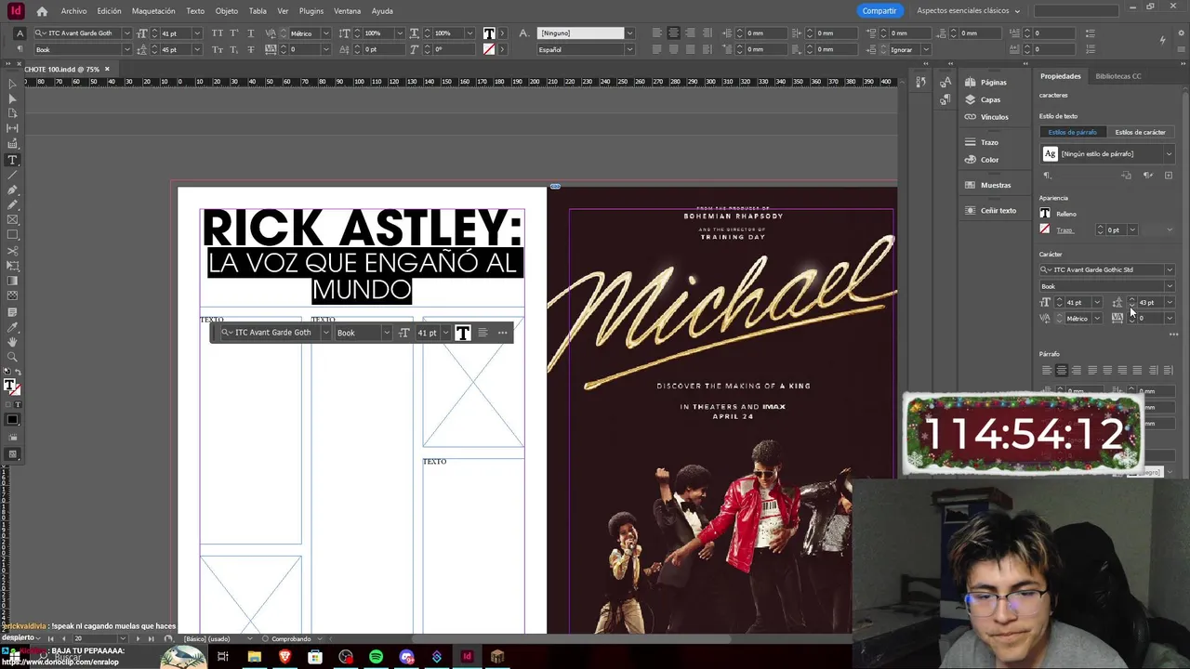Choose the Rectangle Frame tool
Screen dimensions: 1190x669
[12, 220]
